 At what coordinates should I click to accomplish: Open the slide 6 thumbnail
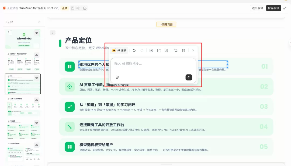coord(23,151)
